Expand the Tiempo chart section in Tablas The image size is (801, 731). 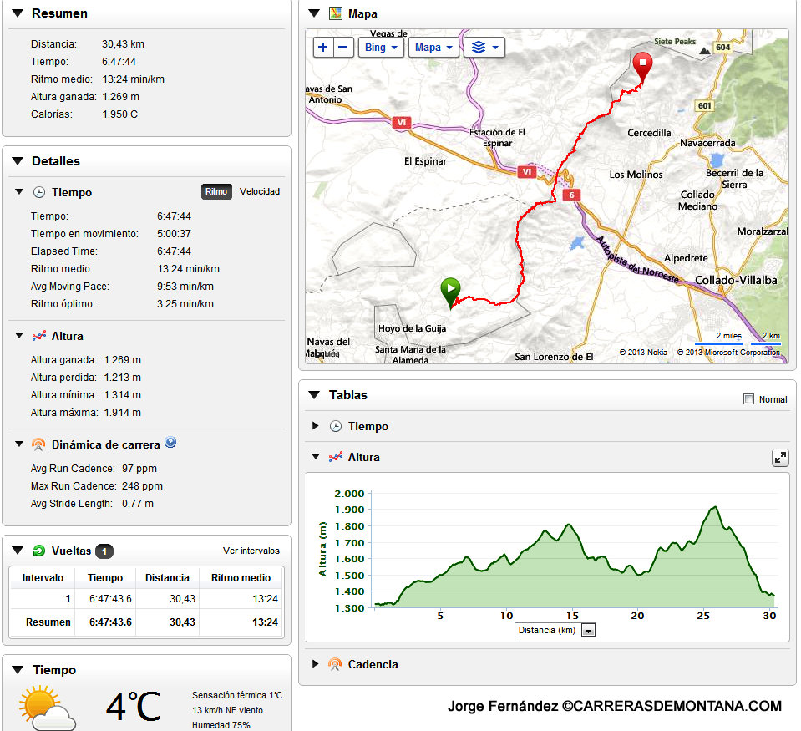pos(316,426)
